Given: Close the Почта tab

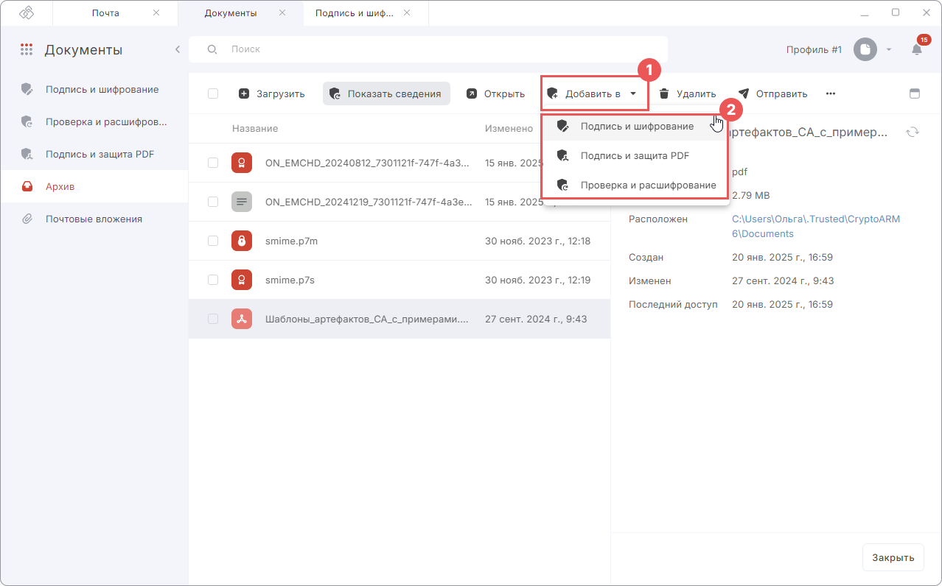Looking at the screenshot, I should pos(156,13).
